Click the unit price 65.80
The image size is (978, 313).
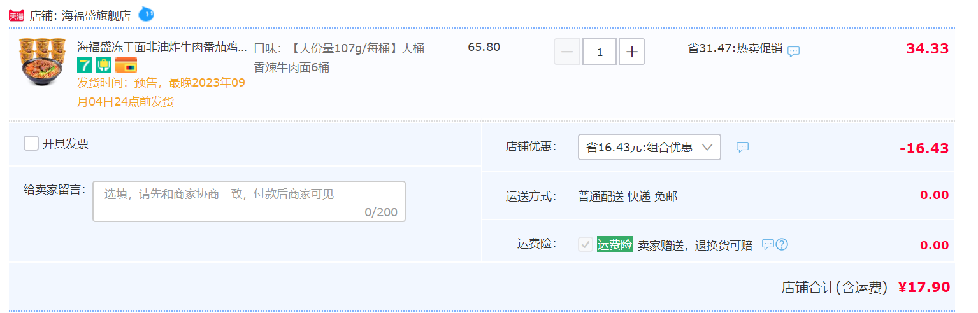pyautogui.click(x=484, y=47)
